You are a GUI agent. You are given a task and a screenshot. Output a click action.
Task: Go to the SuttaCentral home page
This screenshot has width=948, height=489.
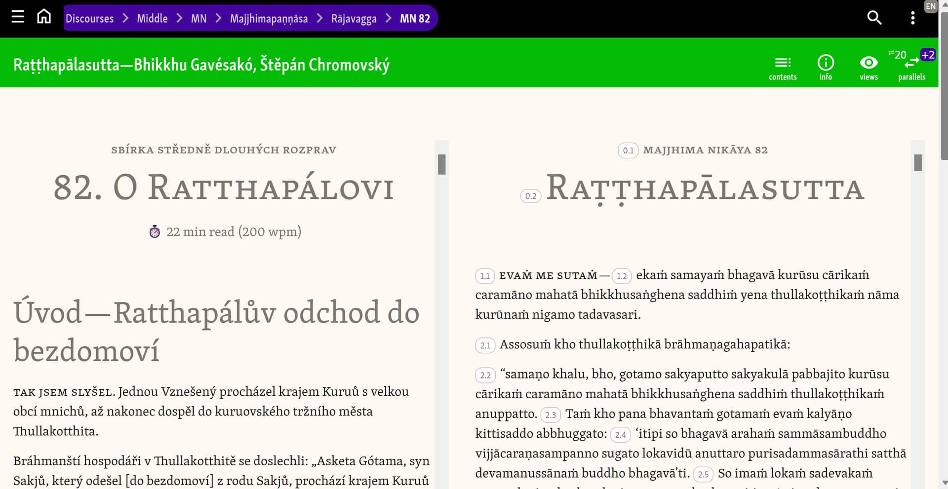click(x=44, y=17)
